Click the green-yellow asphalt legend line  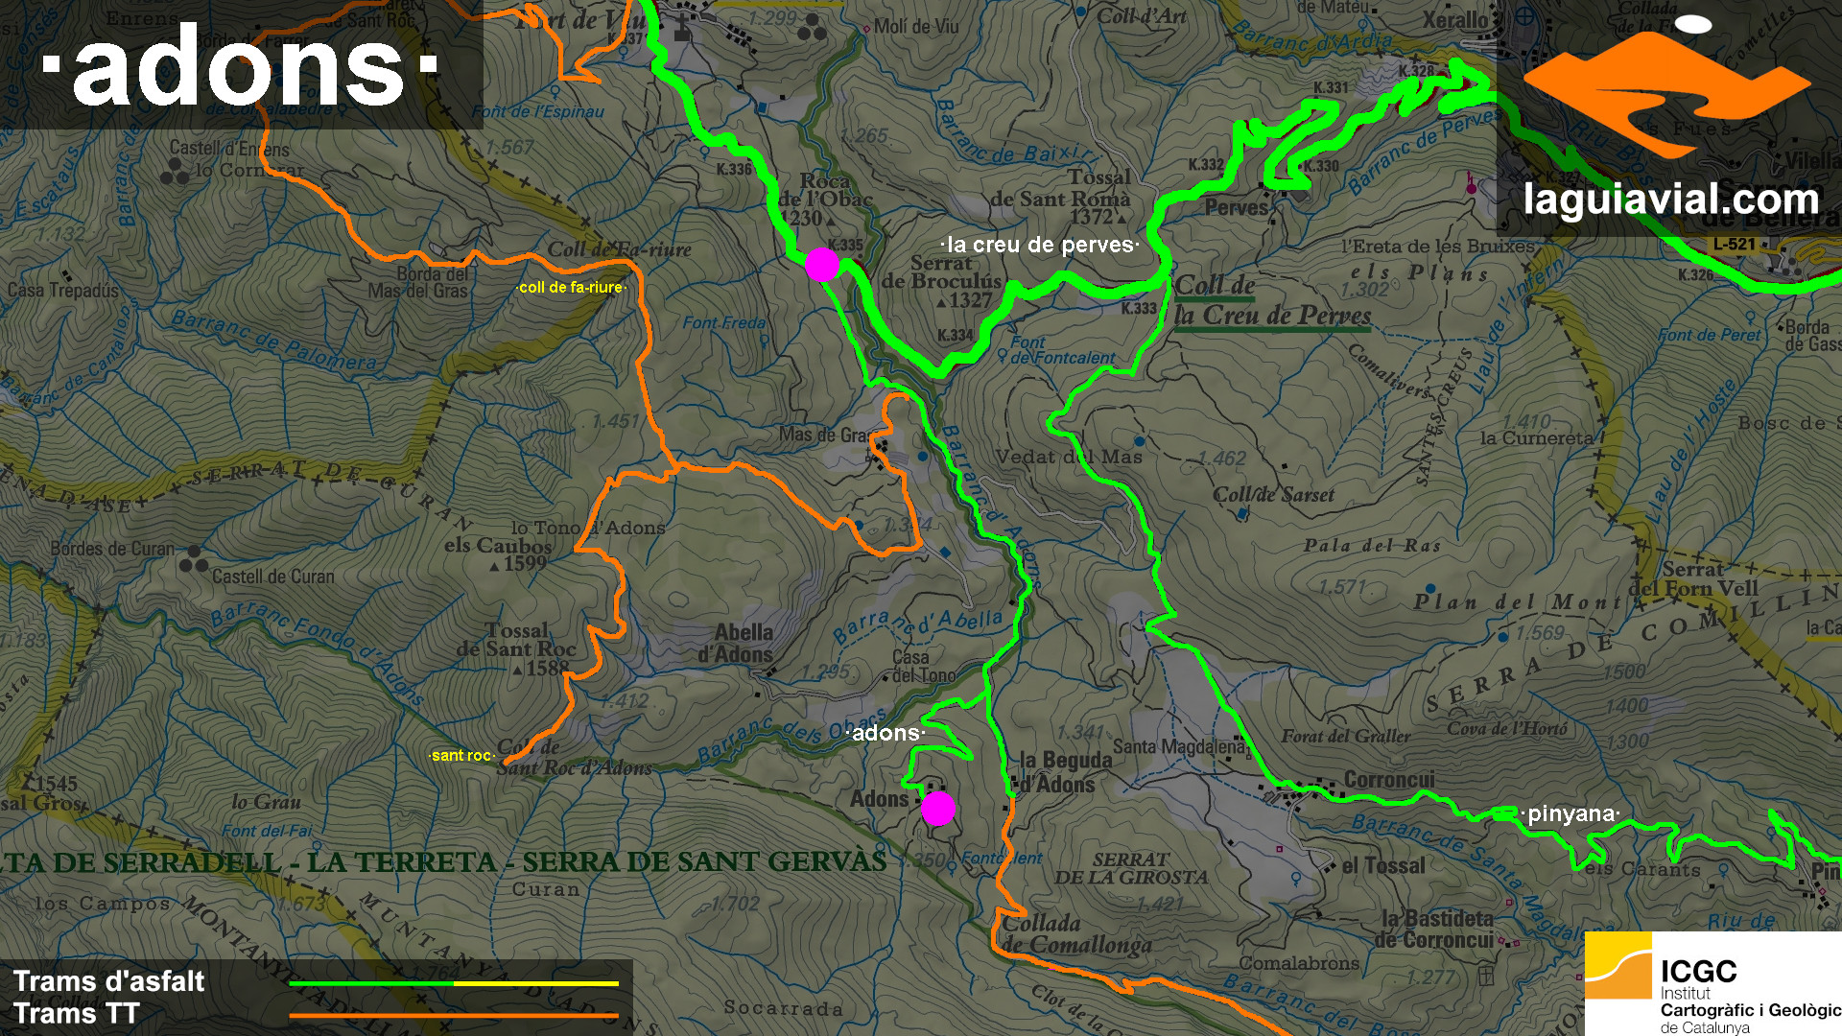tap(454, 983)
